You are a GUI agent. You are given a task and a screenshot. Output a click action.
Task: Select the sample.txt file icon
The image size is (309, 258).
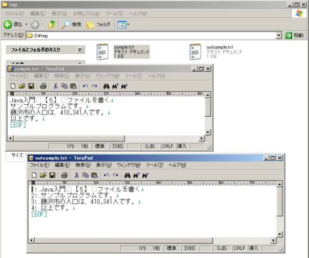(102, 52)
